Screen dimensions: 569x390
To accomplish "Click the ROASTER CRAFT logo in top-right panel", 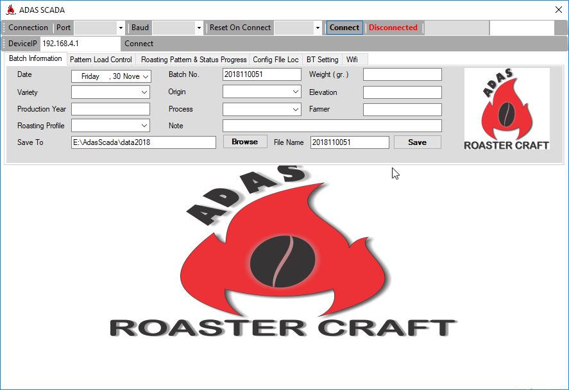I will 506,108.
